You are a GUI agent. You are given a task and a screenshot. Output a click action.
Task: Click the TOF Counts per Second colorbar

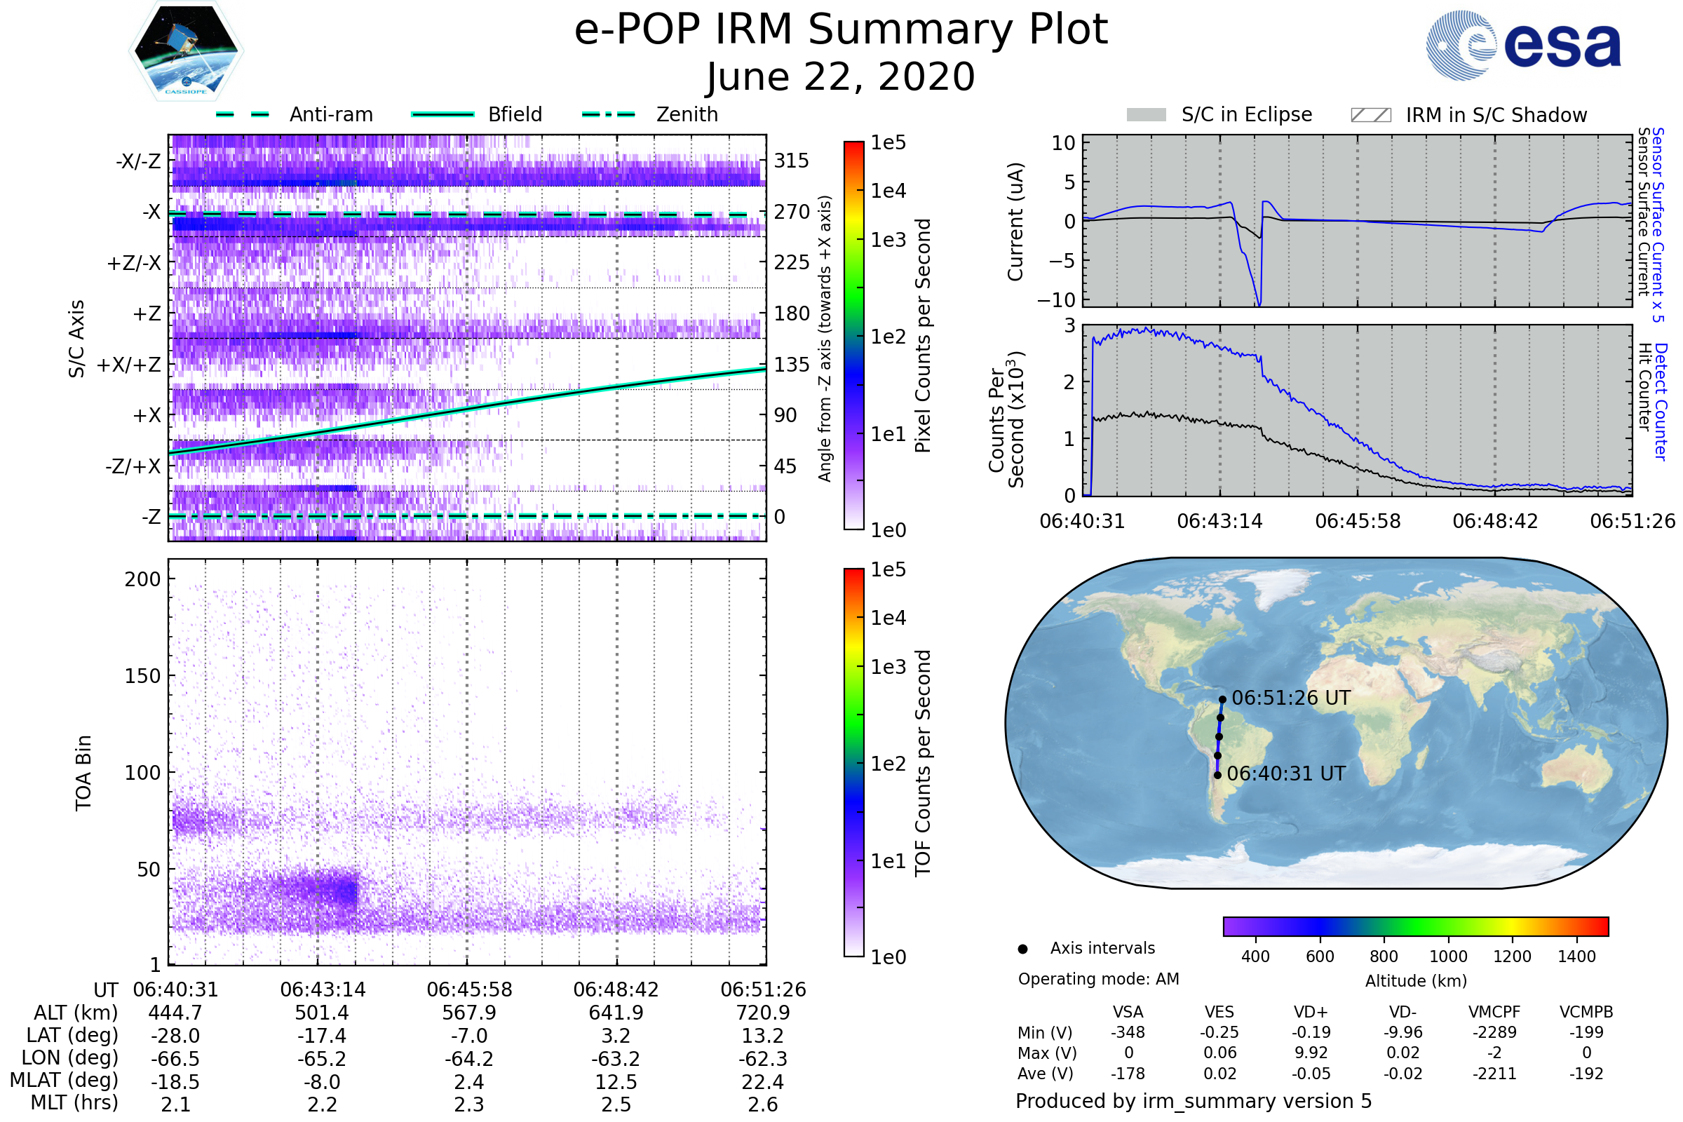[x=853, y=762]
